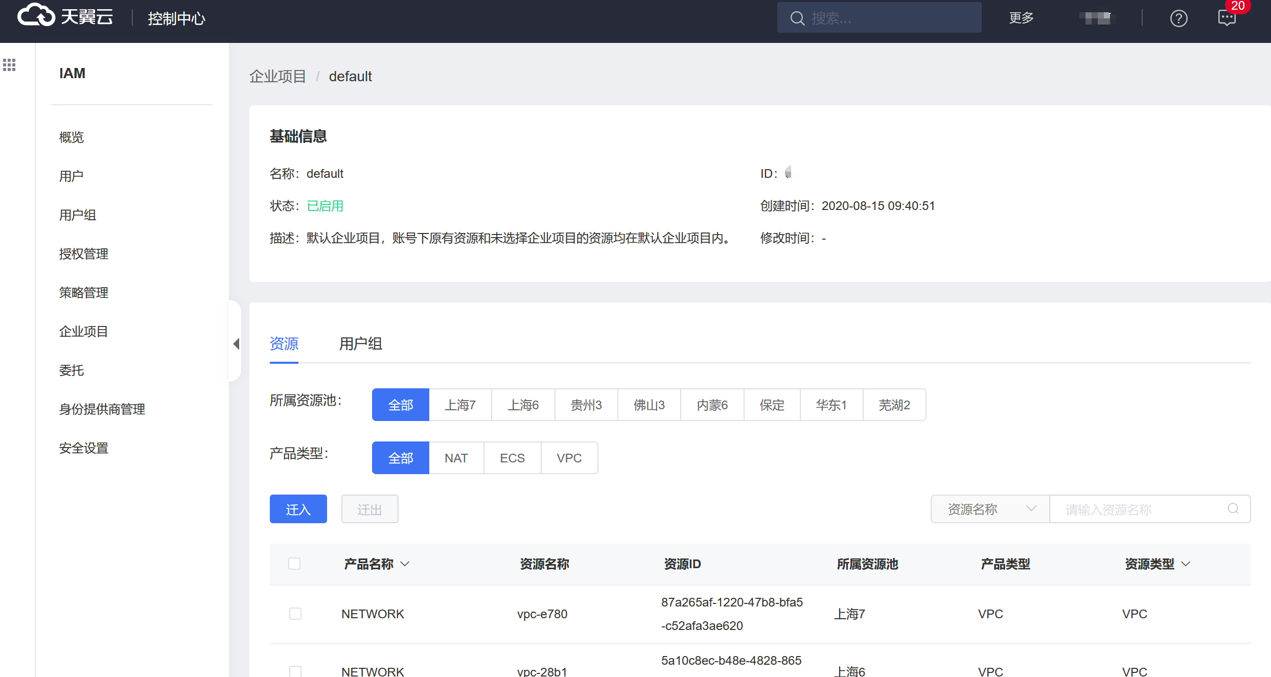Open the 更多 menu in top bar
The height and width of the screenshot is (677, 1271).
point(1021,18)
